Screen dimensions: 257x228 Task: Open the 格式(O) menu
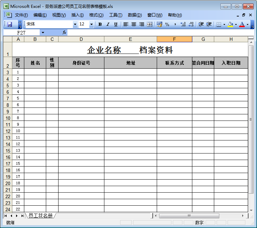pos(96,15)
